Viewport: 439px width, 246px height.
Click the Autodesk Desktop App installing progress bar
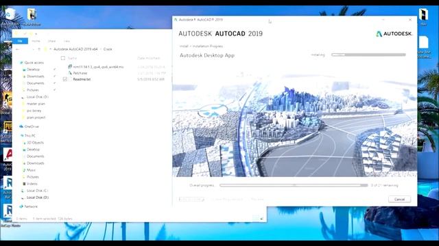(x=368, y=55)
